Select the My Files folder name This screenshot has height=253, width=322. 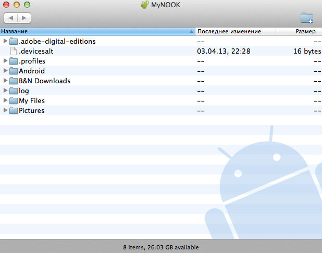32,100
